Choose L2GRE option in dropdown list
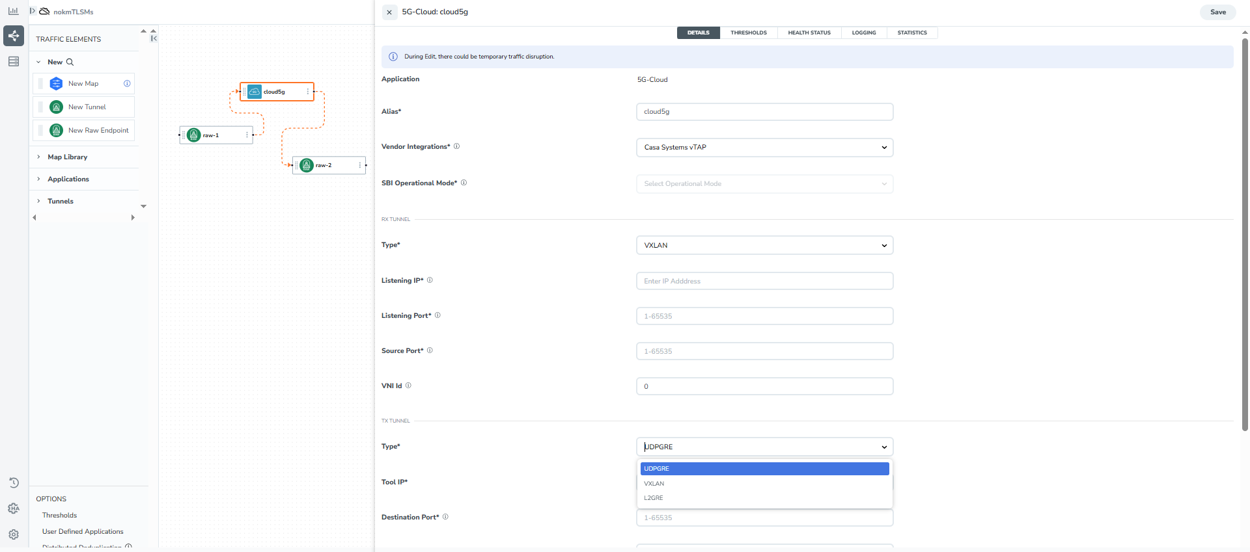This screenshot has height=552, width=1250. (654, 498)
